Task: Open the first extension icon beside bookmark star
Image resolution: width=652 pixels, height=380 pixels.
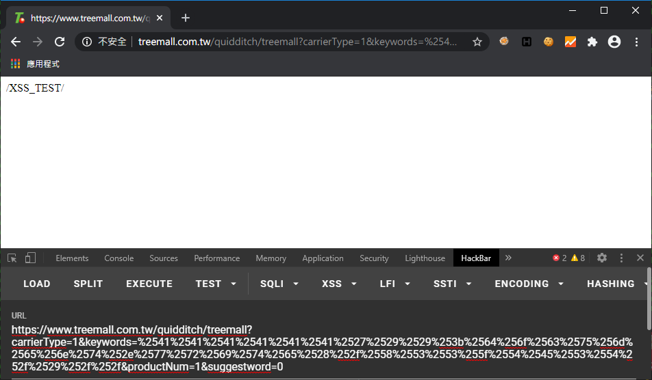Action: coord(504,41)
